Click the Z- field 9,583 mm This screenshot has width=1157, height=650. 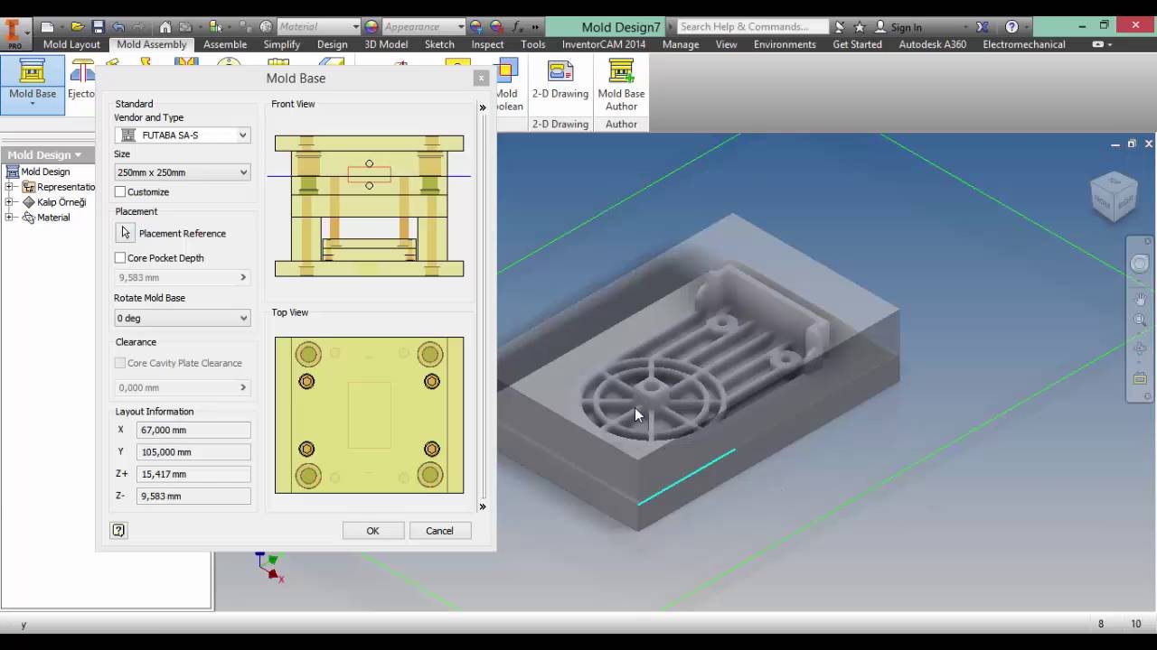tap(193, 496)
